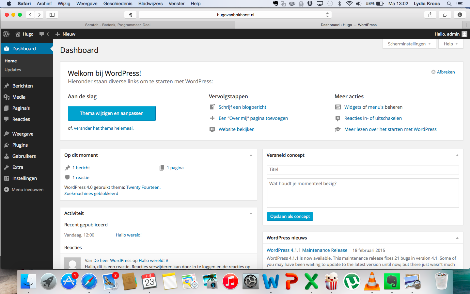The width and height of the screenshot is (470, 294).
Task: Show all tabs with the tab overview icon
Action: click(x=445, y=15)
